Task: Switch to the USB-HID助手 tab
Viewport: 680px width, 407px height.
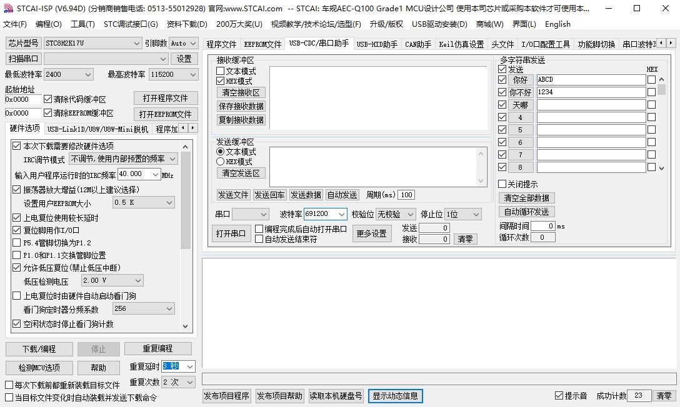Action: tap(376, 44)
